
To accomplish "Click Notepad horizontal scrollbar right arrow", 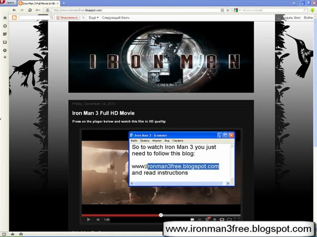I will coord(228,183).
